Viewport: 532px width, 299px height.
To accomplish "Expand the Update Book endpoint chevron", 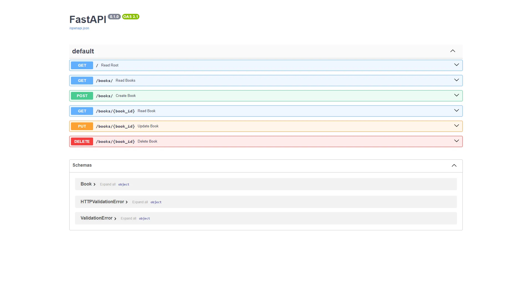I will pos(456,126).
